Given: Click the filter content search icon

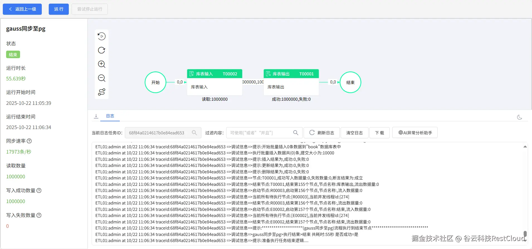Looking at the screenshot, I should click(x=296, y=133).
